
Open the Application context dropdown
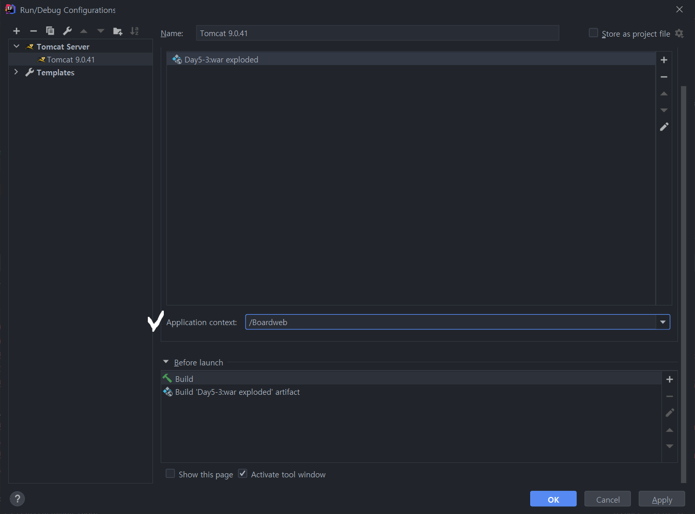coord(663,322)
